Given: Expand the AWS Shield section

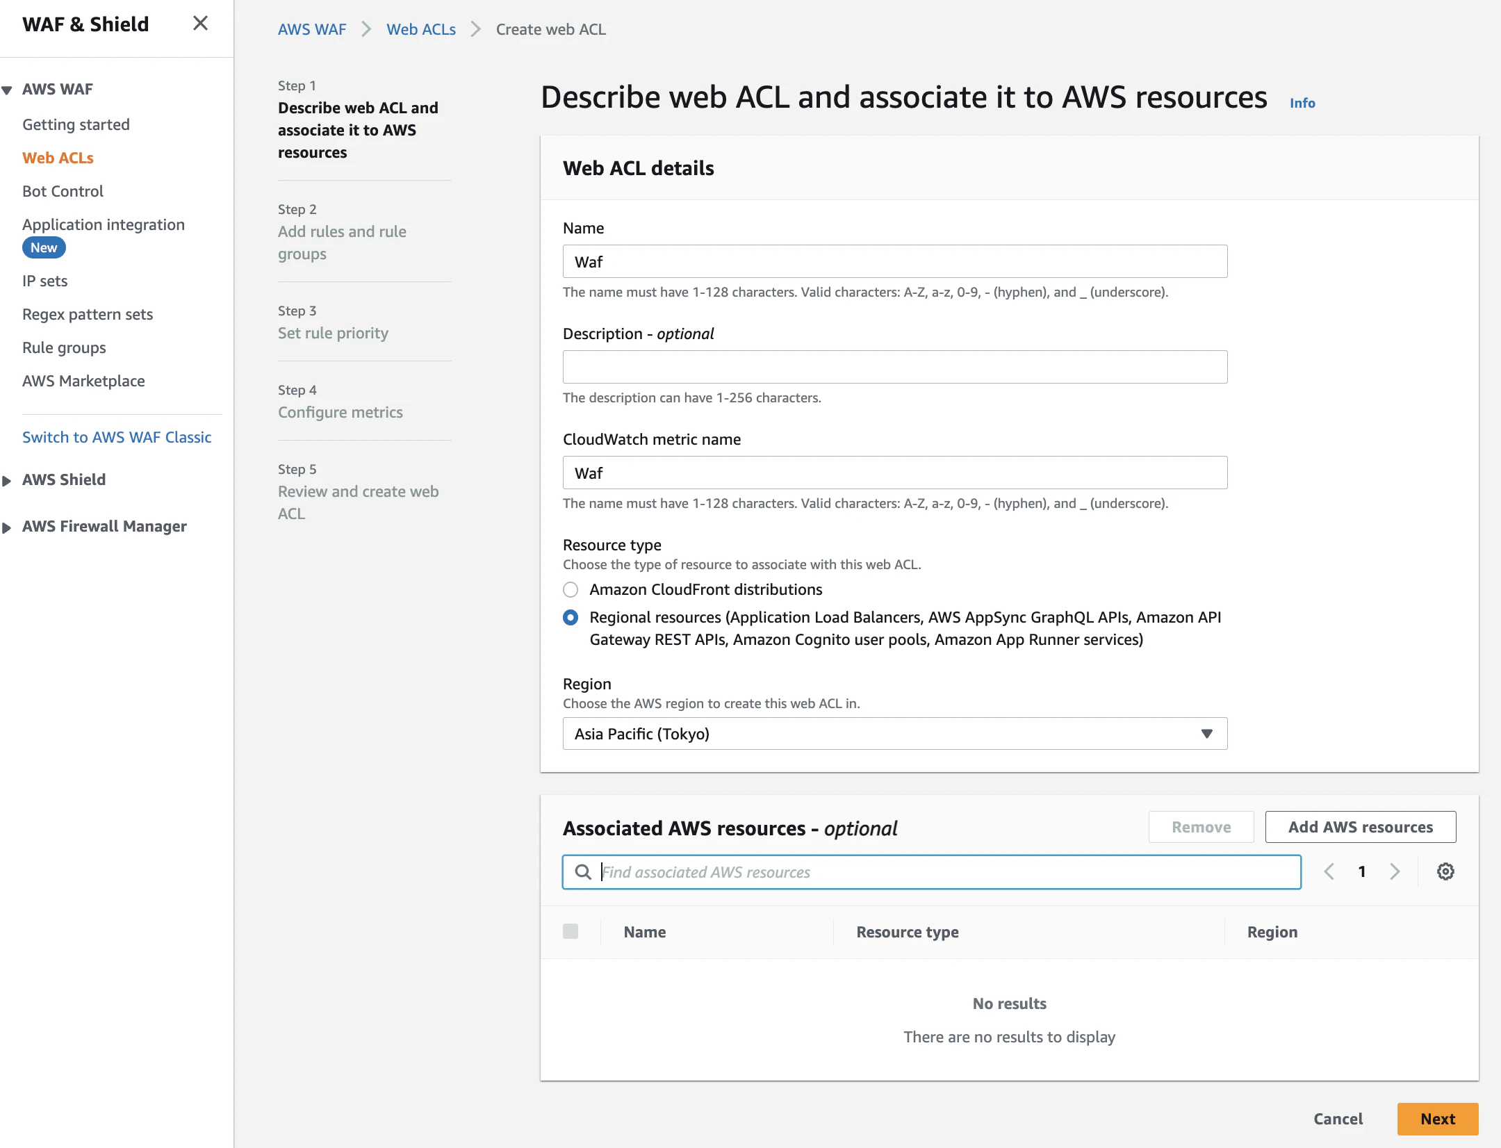Looking at the screenshot, I should [x=7, y=480].
